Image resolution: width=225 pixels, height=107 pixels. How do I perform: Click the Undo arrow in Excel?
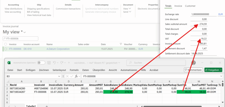click(x=54, y=63)
